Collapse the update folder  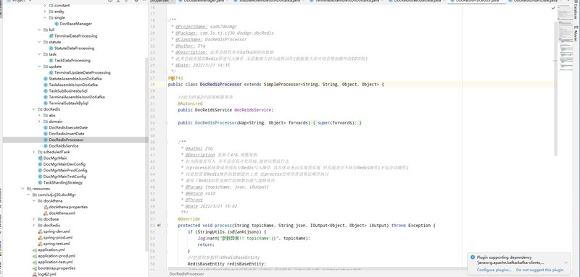click(40, 67)
